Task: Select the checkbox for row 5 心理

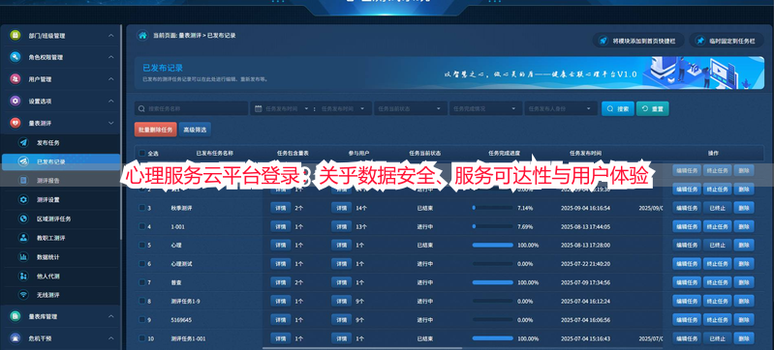Action: pos(142,245)
